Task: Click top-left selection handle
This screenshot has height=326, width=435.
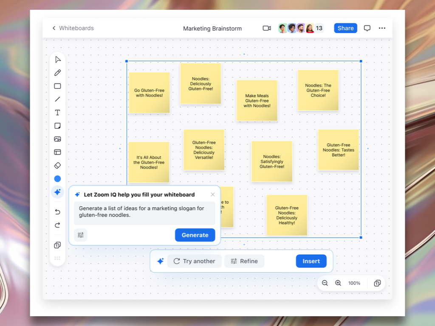Action: click(x=127, y=61)
